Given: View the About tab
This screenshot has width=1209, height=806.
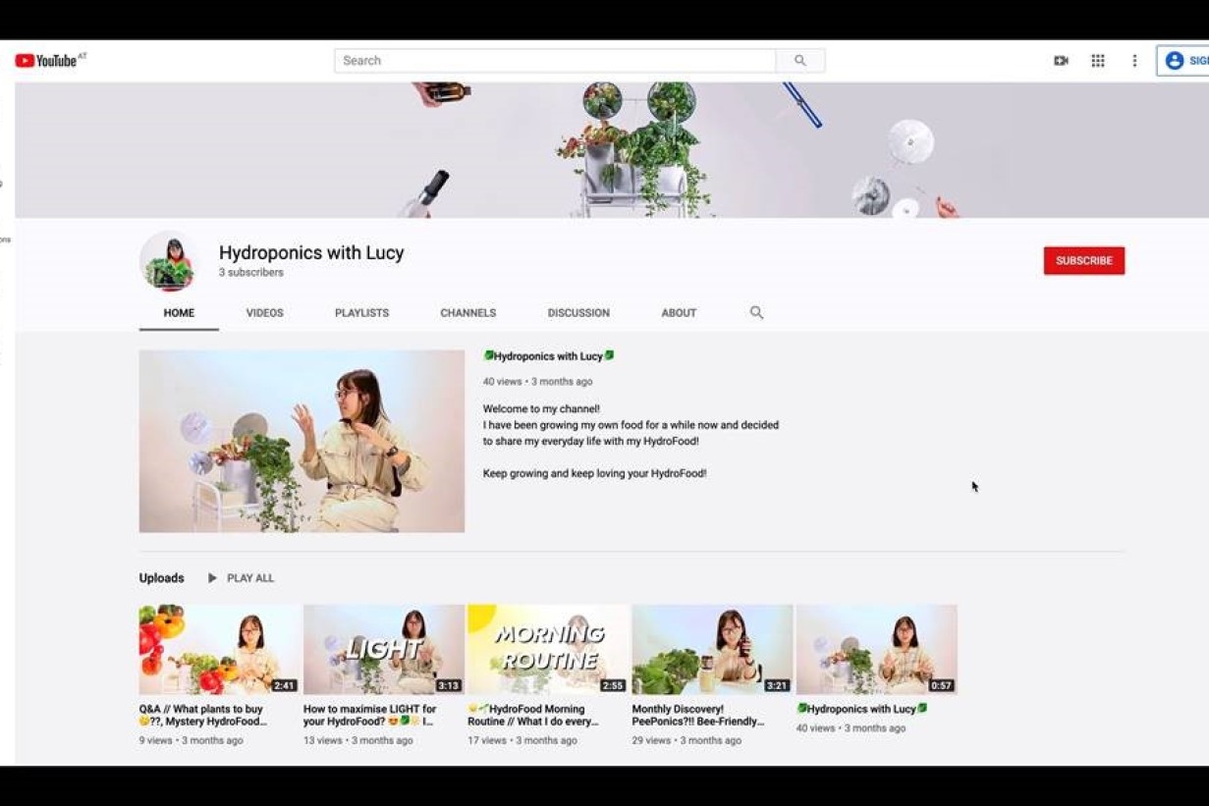Looking at the screenshot, I should (x=679, y=313).
